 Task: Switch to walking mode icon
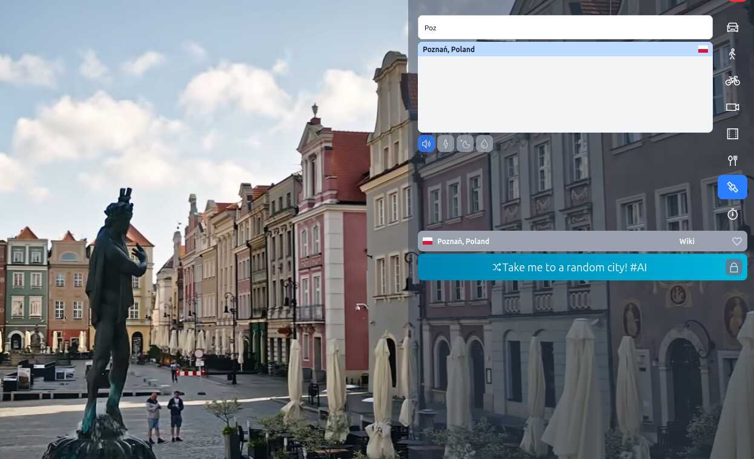tap(732, 54)
